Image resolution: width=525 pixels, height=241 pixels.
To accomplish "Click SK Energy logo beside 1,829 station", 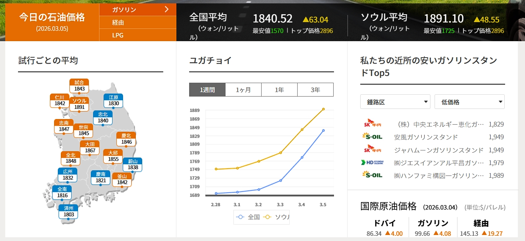I will 372,124.
